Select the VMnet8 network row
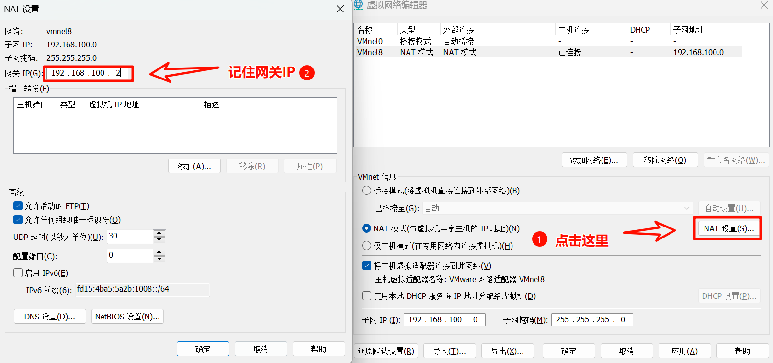 pos(548,52)
